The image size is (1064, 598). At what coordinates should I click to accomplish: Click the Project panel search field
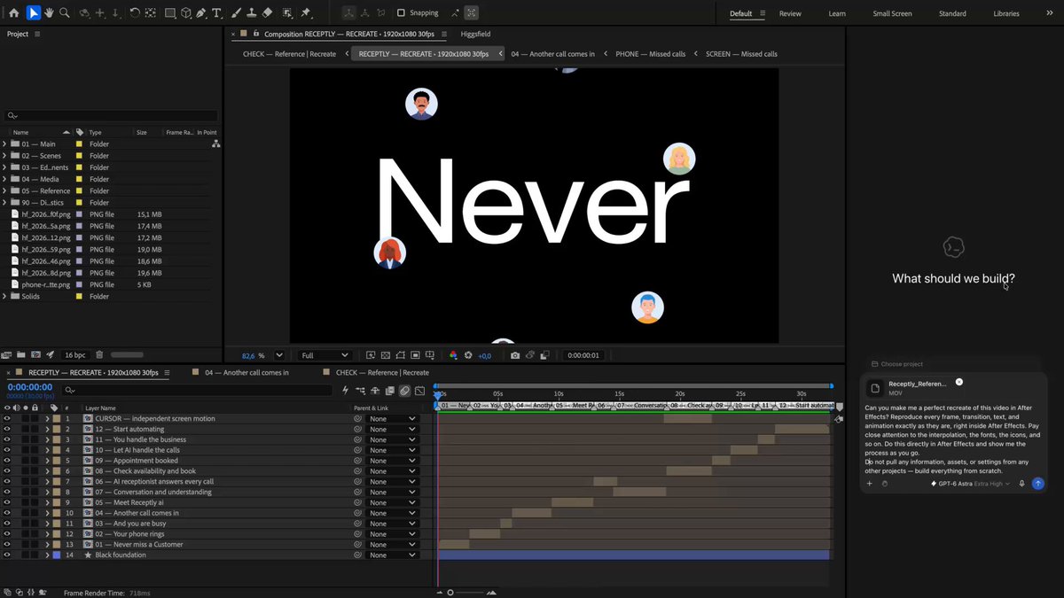(x=111, y=115)
